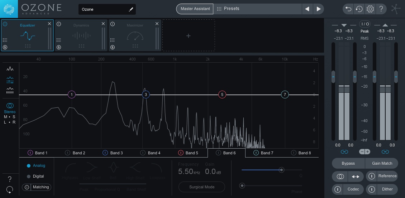Enable Surgical Mode
This screenshot has height=198, width=405.
click(202, 187)
